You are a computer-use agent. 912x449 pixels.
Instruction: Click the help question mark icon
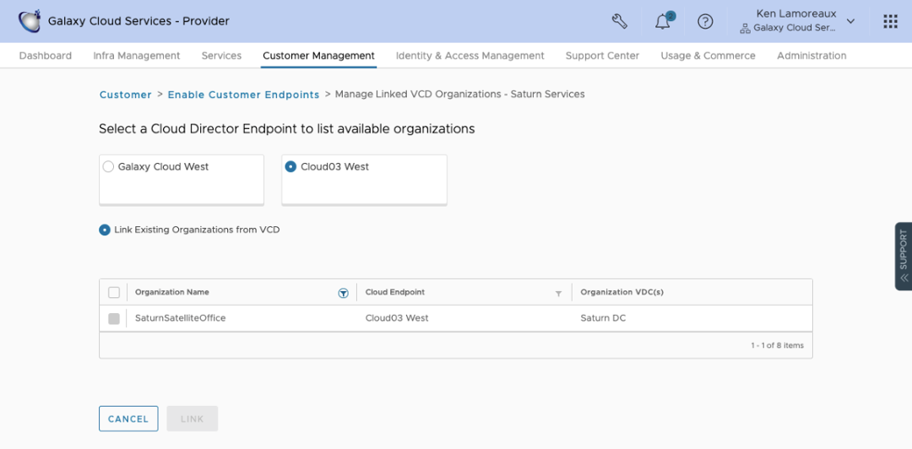point(705,21)
